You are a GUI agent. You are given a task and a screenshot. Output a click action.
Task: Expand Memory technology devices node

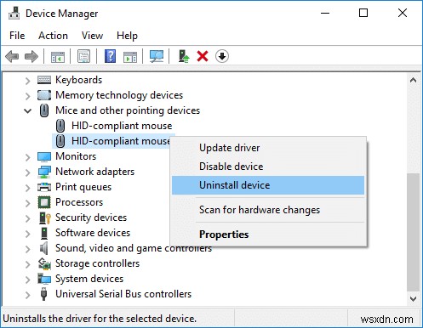coord(27,96)
